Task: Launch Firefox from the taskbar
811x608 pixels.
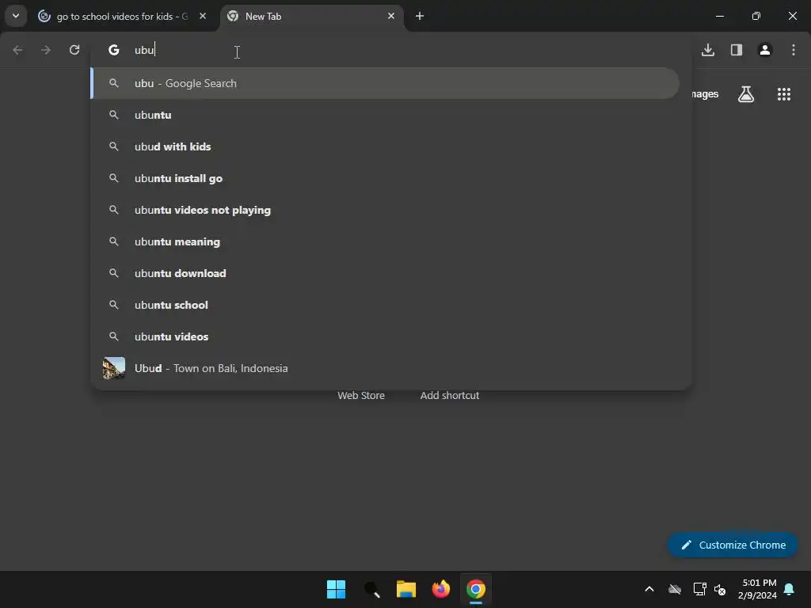Action: (x=440, y=589)
